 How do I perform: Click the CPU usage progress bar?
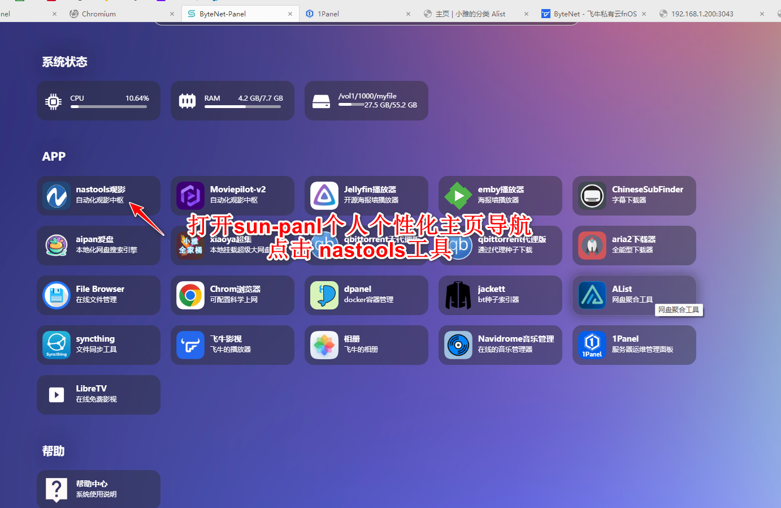click(109, 106)
